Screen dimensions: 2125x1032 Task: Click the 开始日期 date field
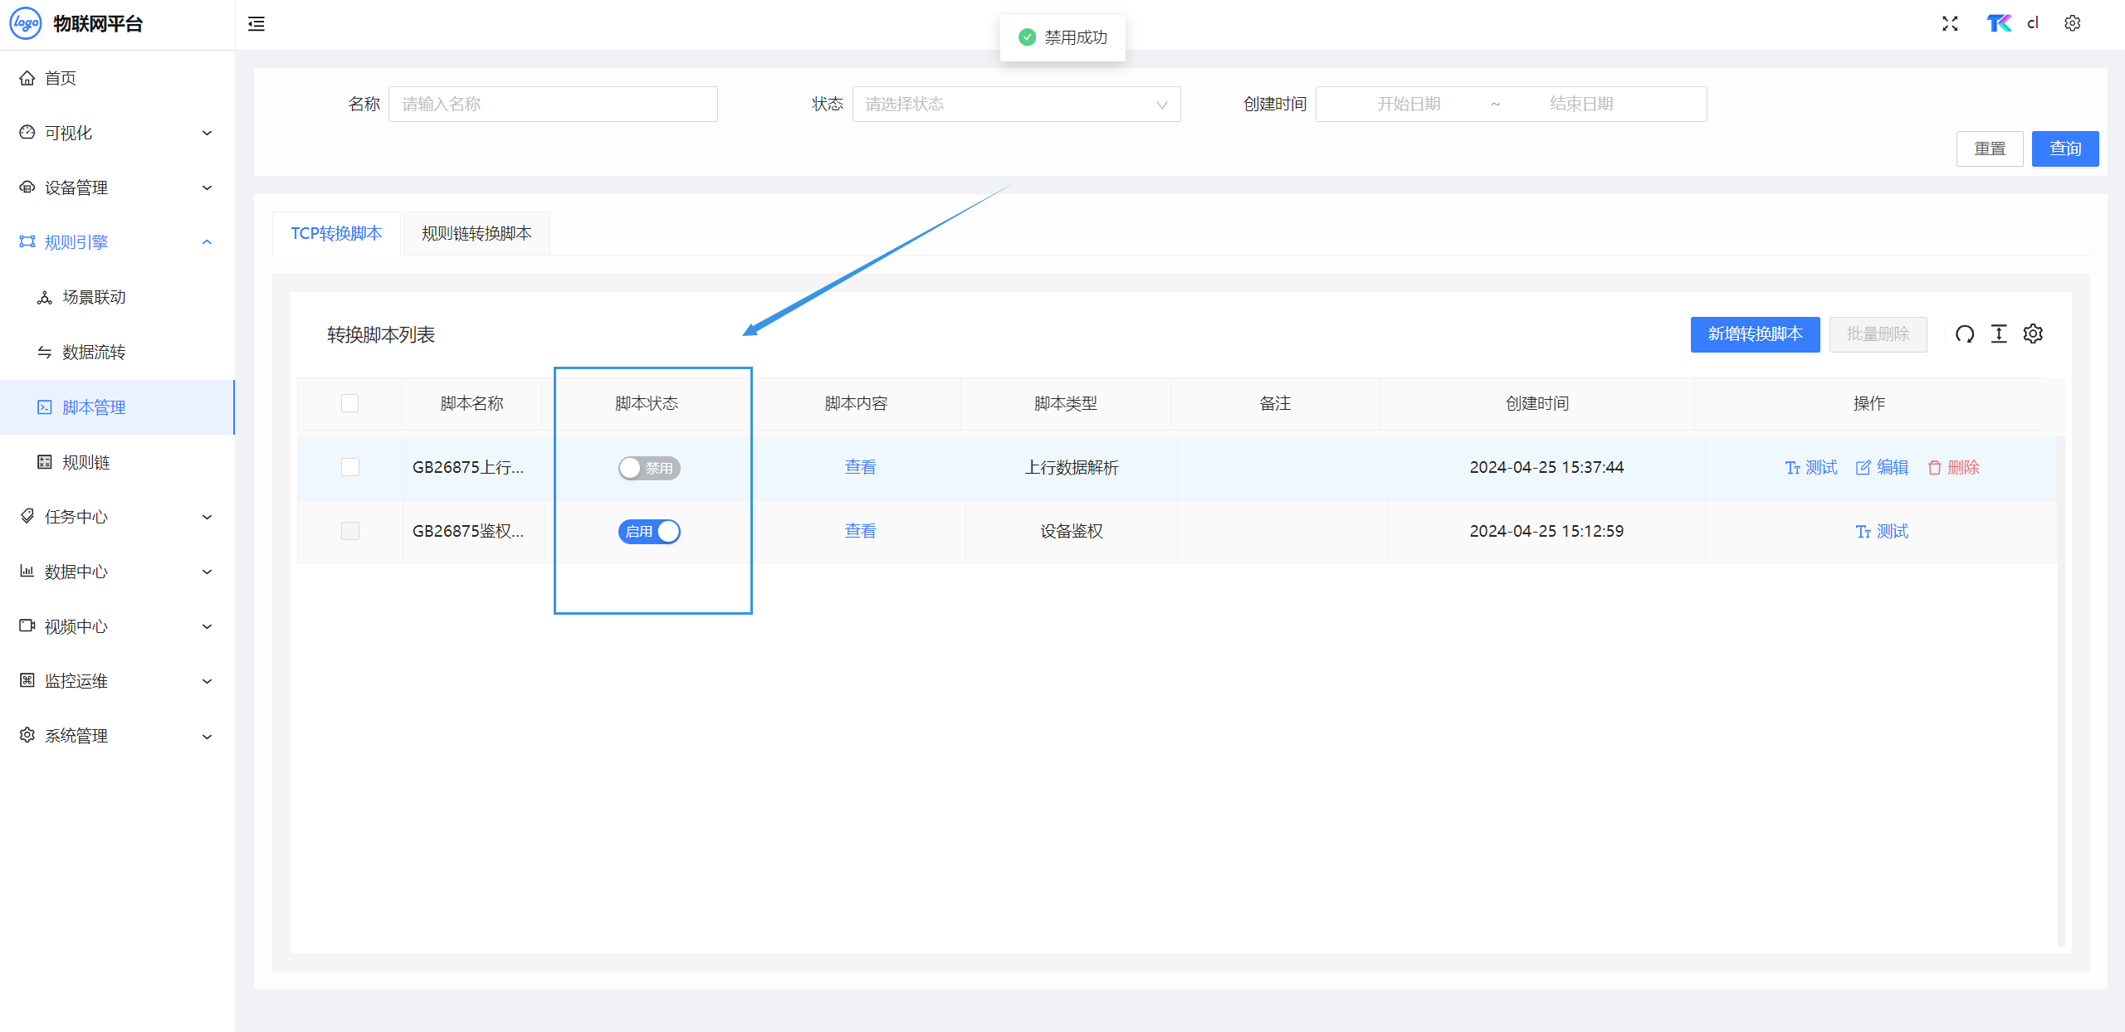1409,105
